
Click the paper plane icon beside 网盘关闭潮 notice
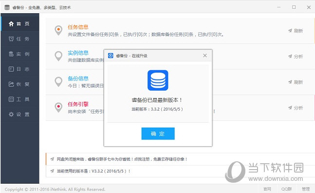click(52, 159)
